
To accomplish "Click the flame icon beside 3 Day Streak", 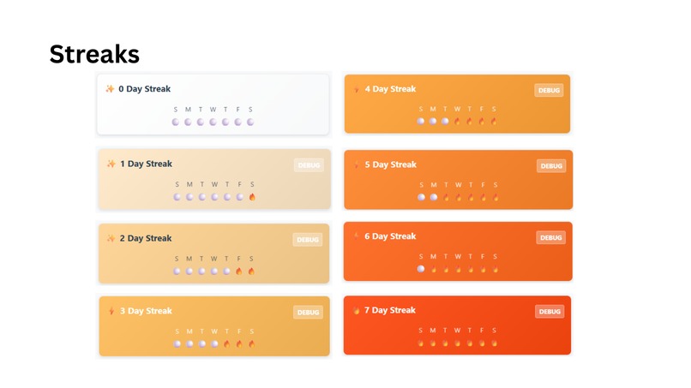I will coord(111,311).
